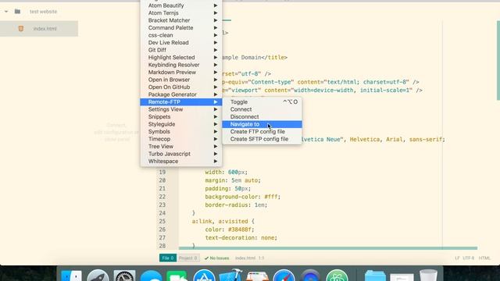Expand the css-clean submenu
The image size is (500, 281).
pyautogui.click(x=181, y=35)
